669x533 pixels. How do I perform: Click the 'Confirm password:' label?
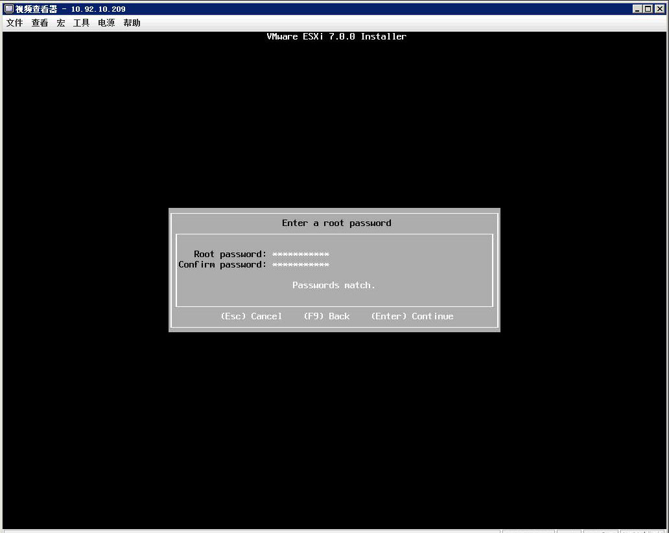(x=222, y=265)
